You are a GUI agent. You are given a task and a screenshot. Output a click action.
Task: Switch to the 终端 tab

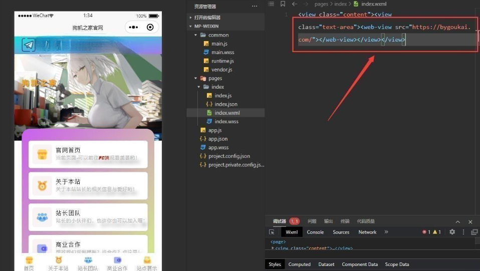tap(345, 221)
